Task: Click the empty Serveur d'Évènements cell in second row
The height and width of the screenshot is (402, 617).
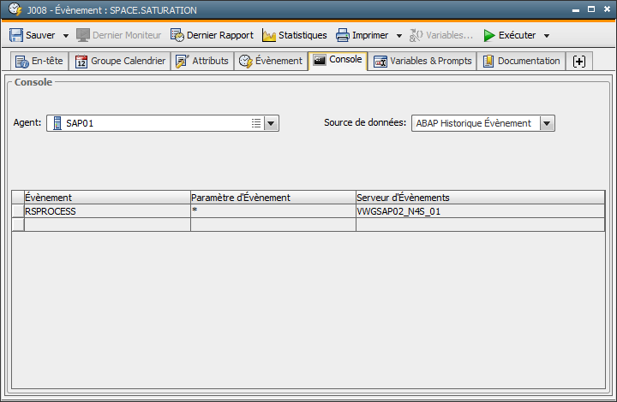Action: (x=480, y=225)
